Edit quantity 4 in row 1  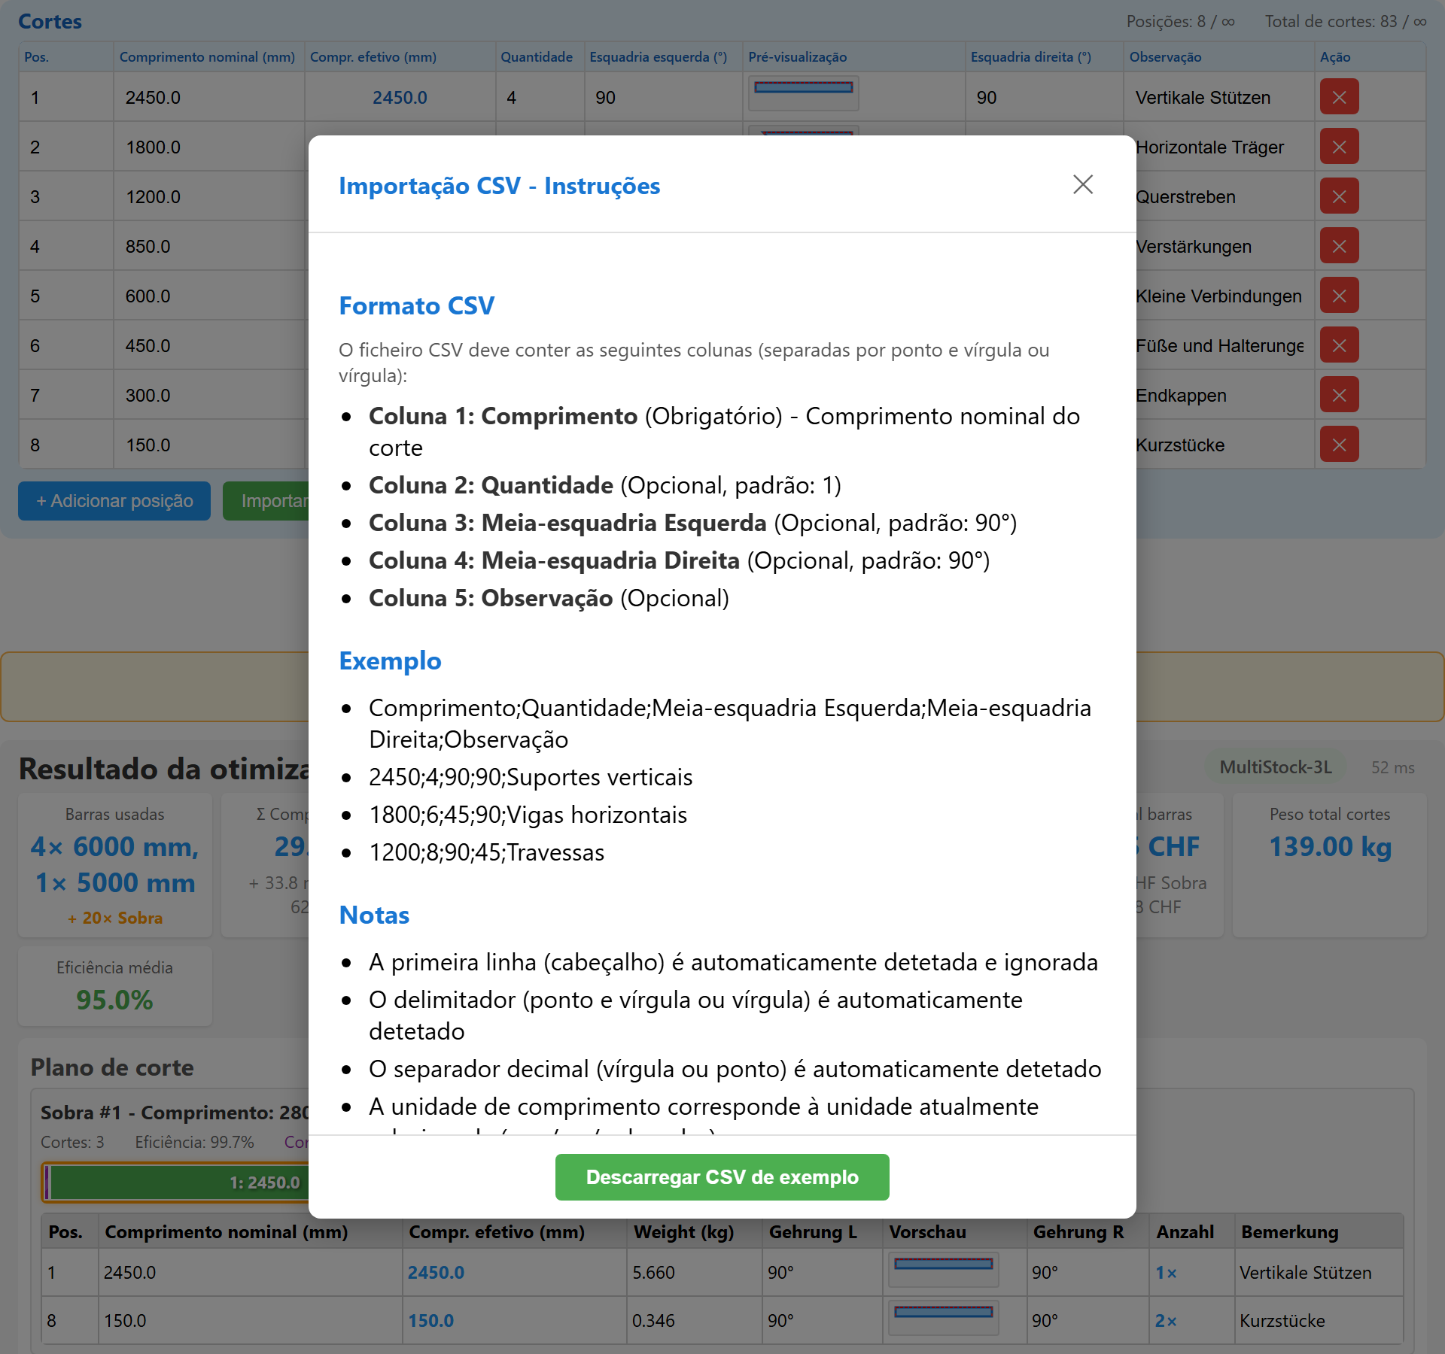point(540,98)
